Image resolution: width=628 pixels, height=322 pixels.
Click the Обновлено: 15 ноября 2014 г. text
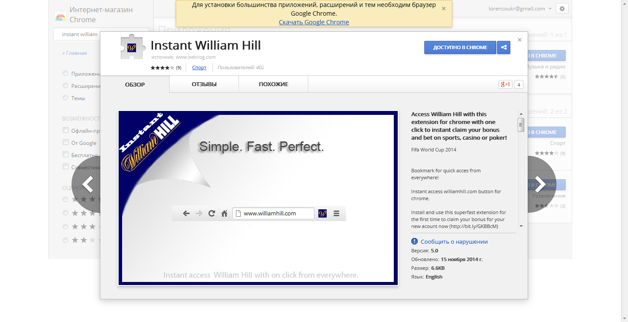tap(447, 259)
